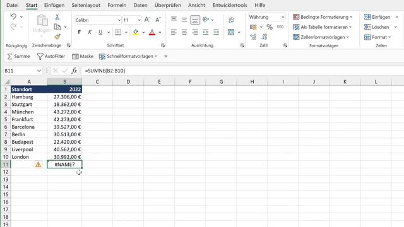The image size is (404, 227).
Task: Align text to bottom
Action: pos(195,20)
